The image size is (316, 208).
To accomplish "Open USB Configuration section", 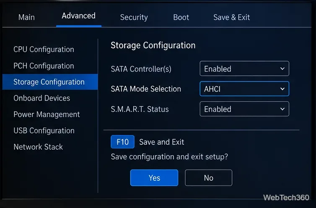I will tap(44, 130).
